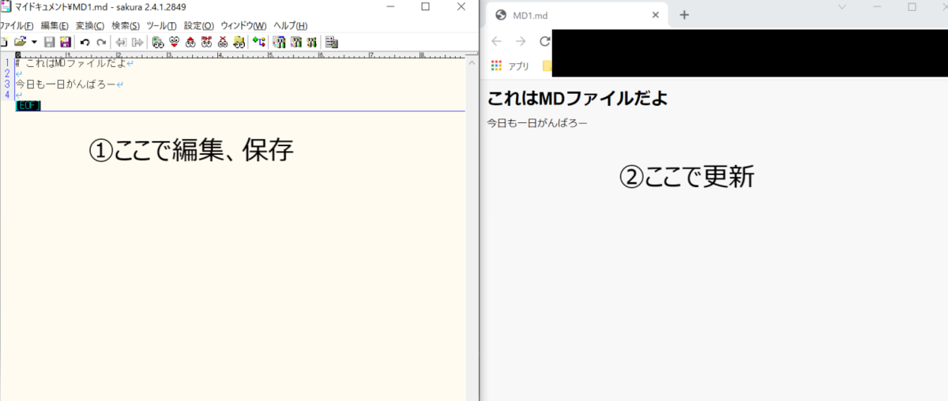Open a new browser tab with plus
The image size is (948, 401).
click(x=684, y=15)
